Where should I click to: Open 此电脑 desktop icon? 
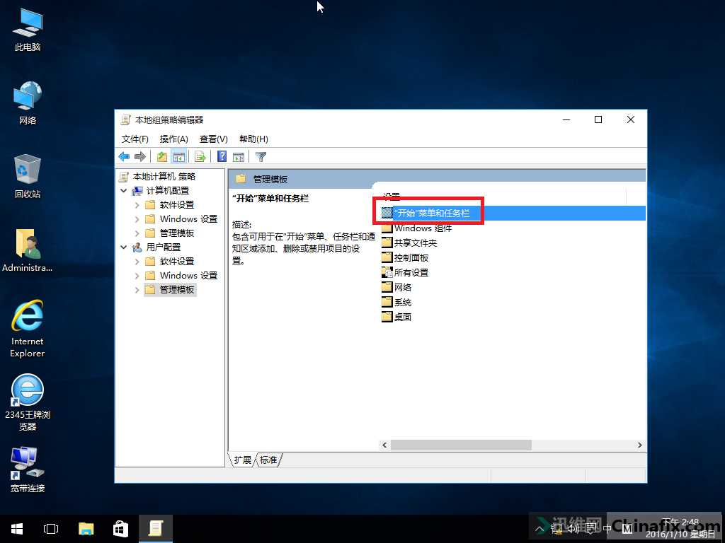coord(28,30)
